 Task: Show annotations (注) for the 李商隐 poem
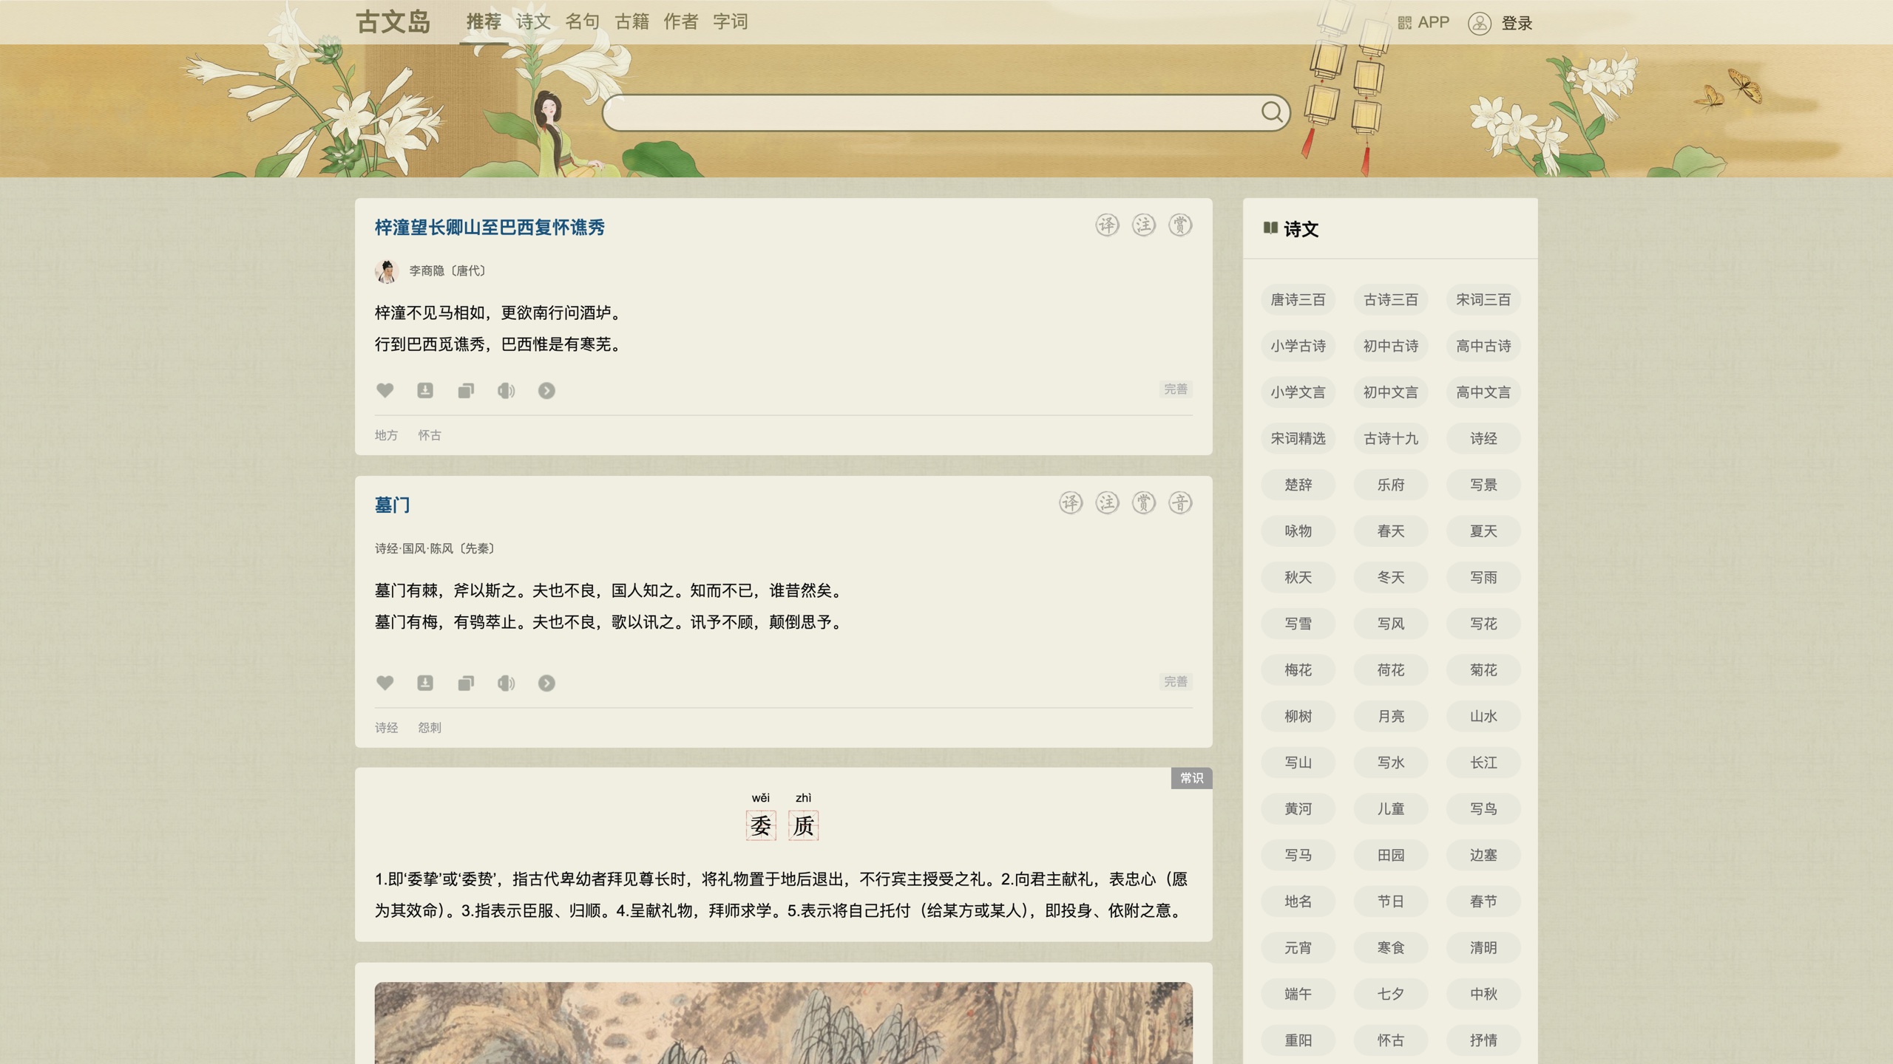[1144, 225]
